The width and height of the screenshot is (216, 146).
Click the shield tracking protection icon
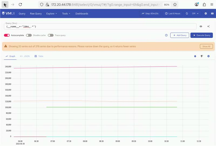pos(42,5)
